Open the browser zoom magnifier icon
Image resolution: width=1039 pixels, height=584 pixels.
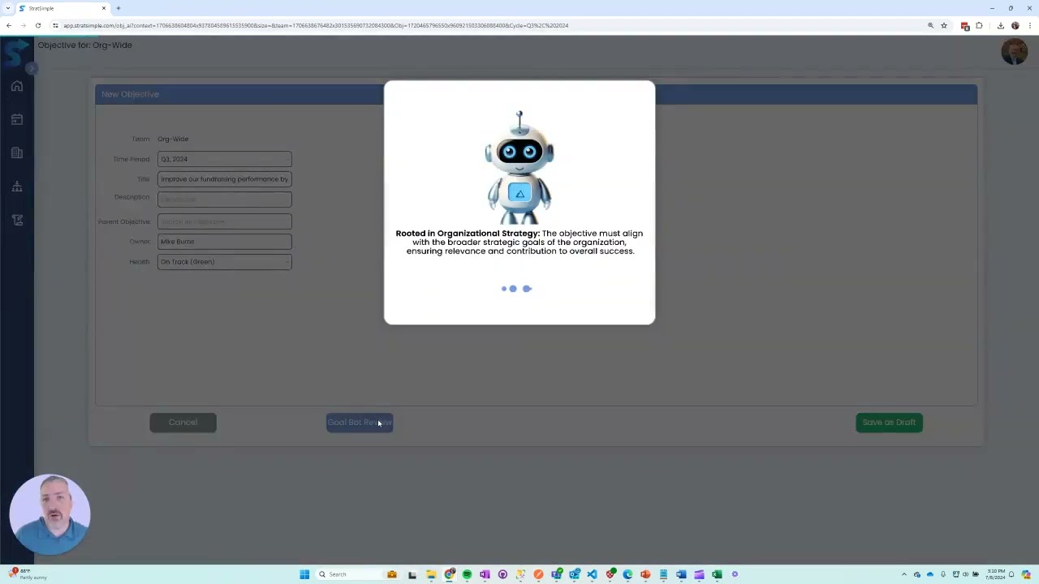930,25
